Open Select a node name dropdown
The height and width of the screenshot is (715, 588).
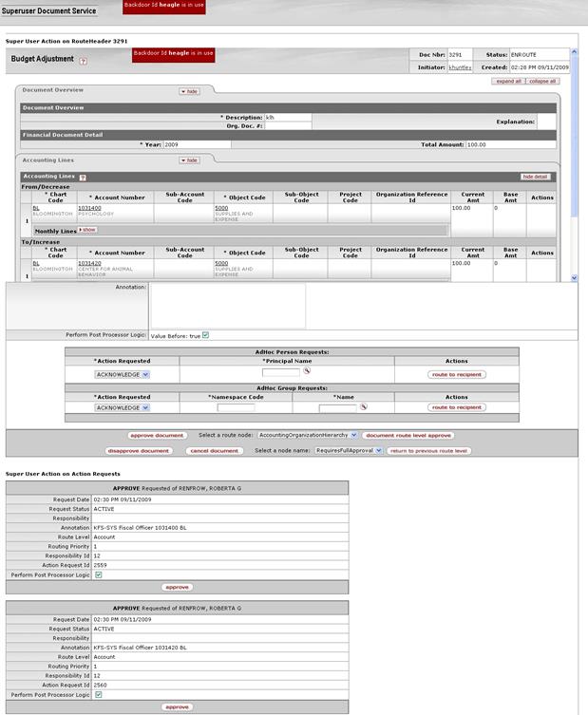(349, 450)
